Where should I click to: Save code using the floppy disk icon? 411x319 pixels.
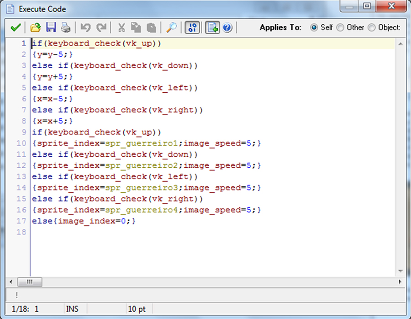click(x=51, y=28)
